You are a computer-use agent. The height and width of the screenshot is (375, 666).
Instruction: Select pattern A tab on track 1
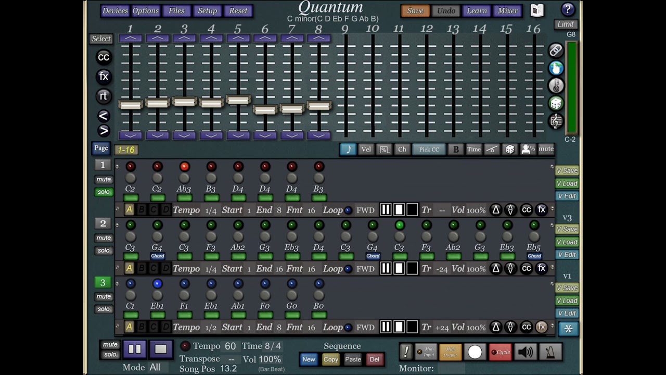tap(129, 210)
